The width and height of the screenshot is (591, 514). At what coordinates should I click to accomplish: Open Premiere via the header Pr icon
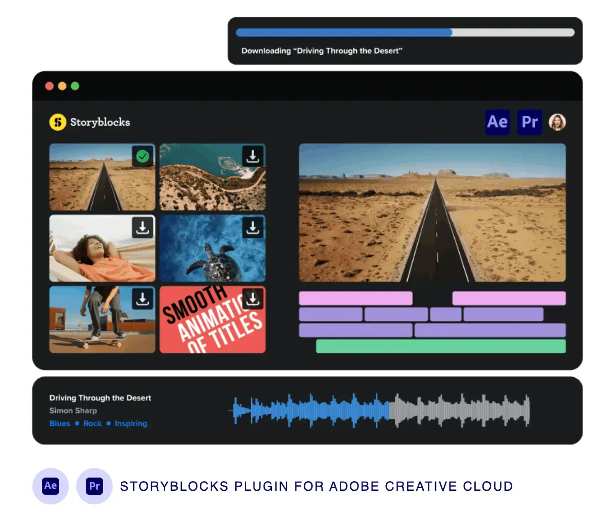tap(529, 122)
